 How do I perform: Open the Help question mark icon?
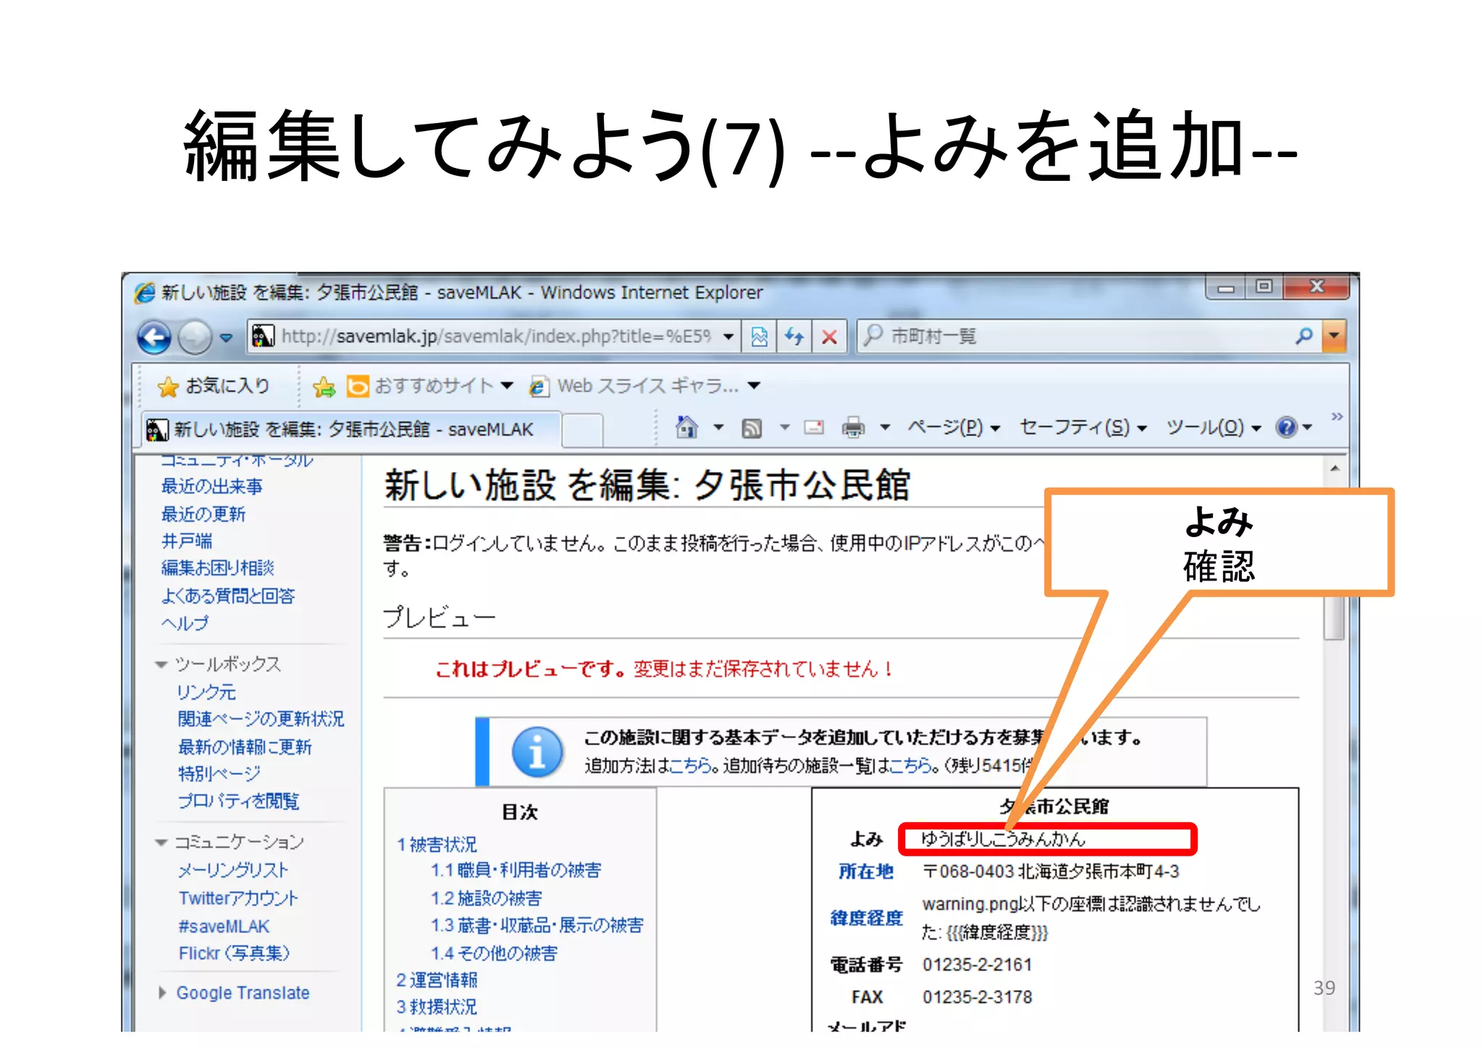[1286, 428]
